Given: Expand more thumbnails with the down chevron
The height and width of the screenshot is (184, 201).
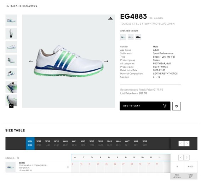Looking at the screenshot, I should pyautogui.click(x=11, y=106).
